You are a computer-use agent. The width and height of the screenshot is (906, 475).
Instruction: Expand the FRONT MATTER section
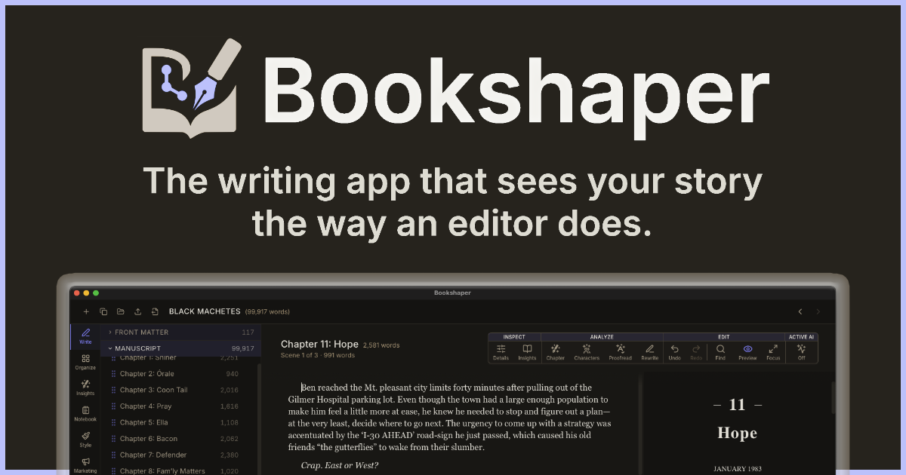point(109,332)
